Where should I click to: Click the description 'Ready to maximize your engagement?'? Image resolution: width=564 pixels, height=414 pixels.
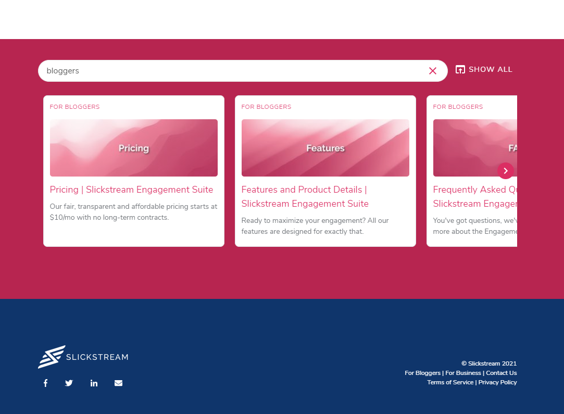[315, 226]
